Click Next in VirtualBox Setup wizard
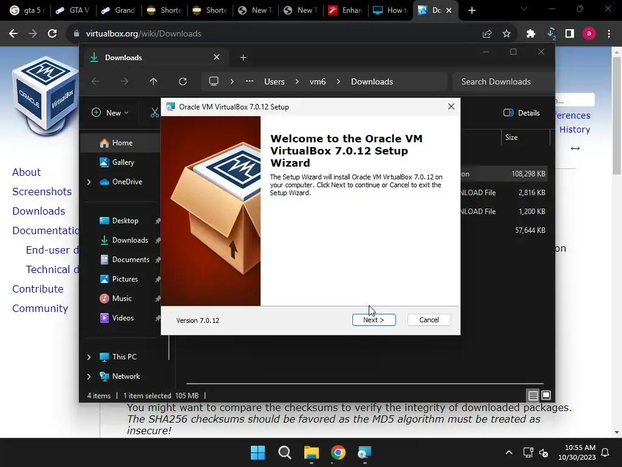 tap(374, 320)
